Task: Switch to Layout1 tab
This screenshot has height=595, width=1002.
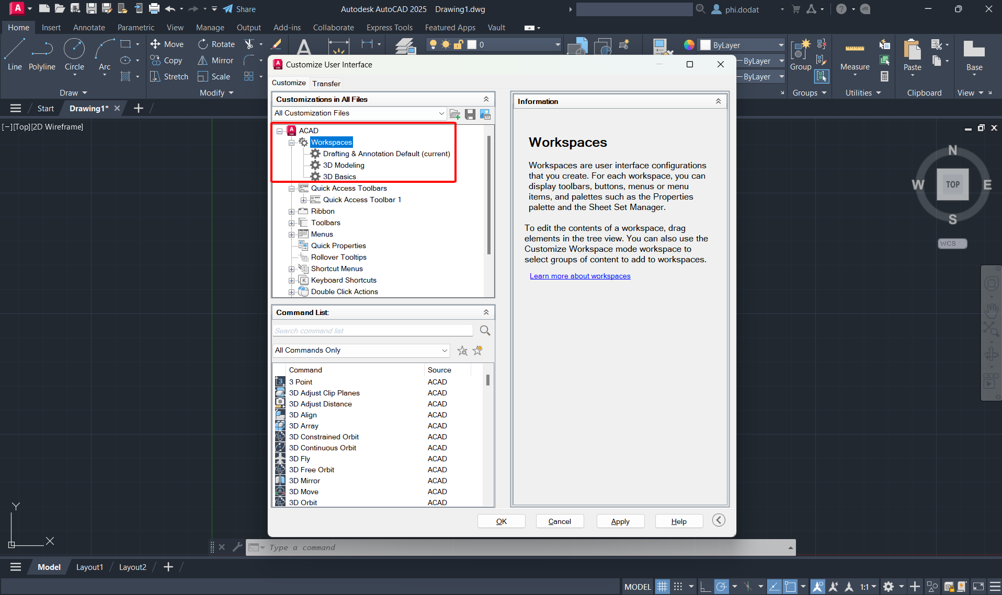Action: [x=89, y=567]
